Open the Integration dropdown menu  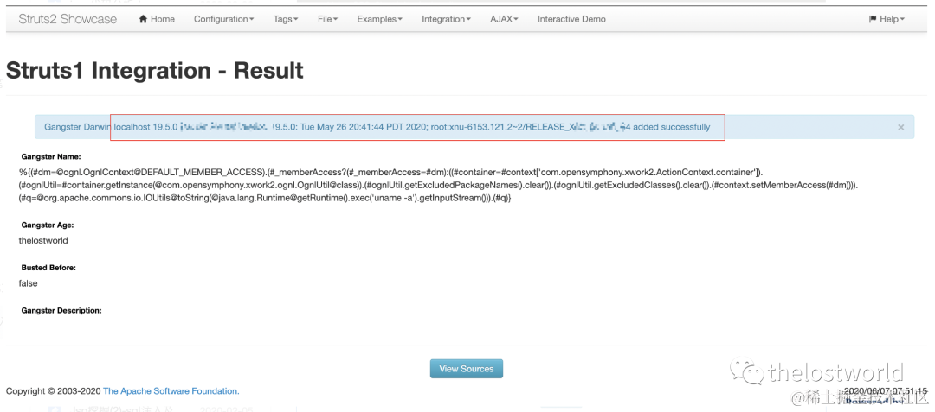pyautogui.click(x=447, y=19)
